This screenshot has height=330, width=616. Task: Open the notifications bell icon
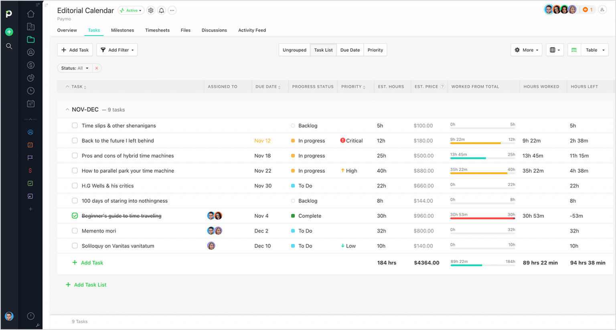161,10
